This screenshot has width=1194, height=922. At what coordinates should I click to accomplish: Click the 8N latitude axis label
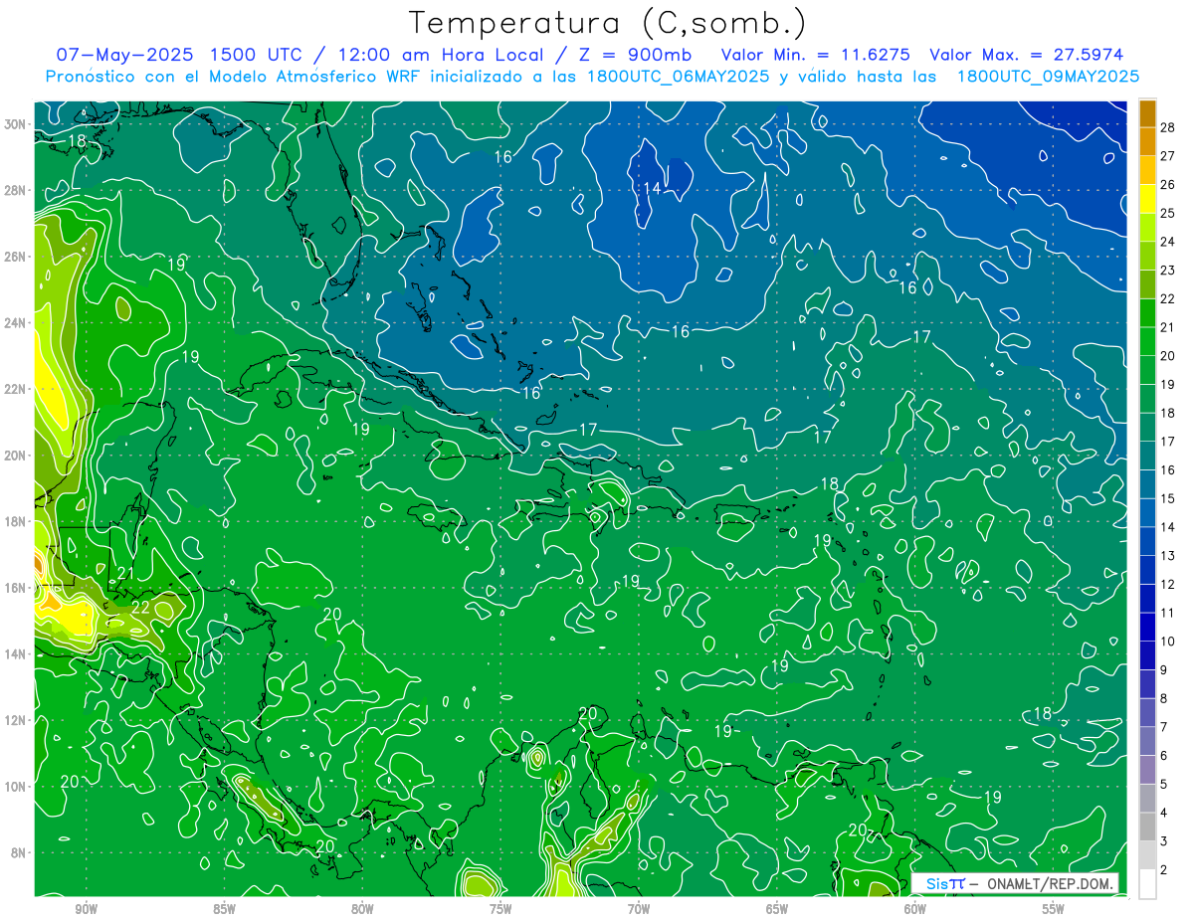point(19,852)
